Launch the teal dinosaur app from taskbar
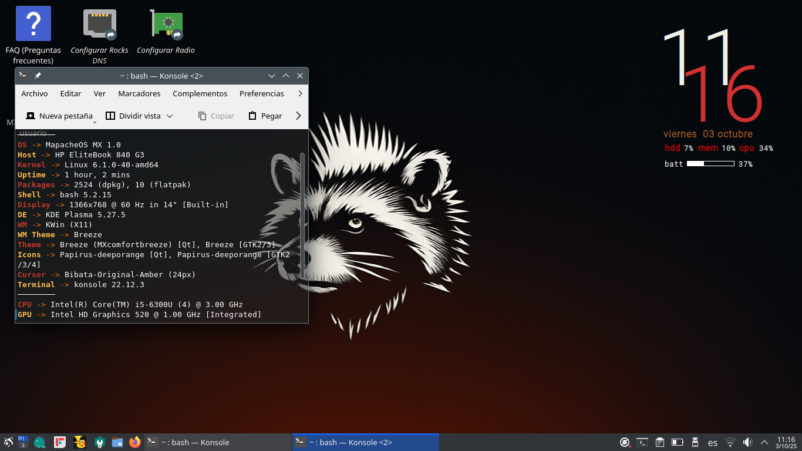This screenshot has height=451, width=802. tap(40, 442)
